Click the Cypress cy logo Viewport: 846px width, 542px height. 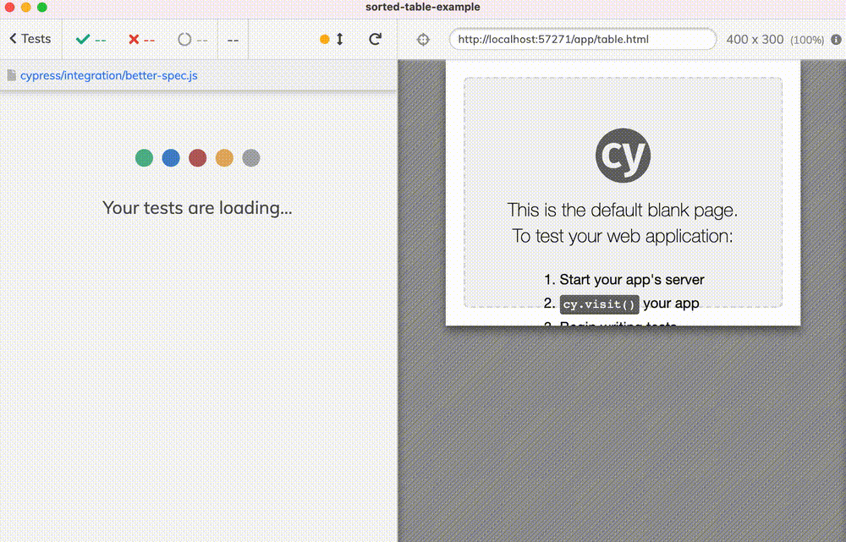(623, 156)
